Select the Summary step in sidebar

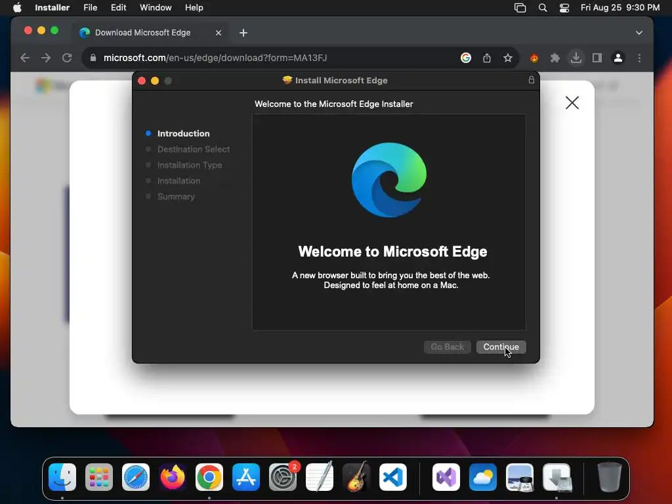176,197
